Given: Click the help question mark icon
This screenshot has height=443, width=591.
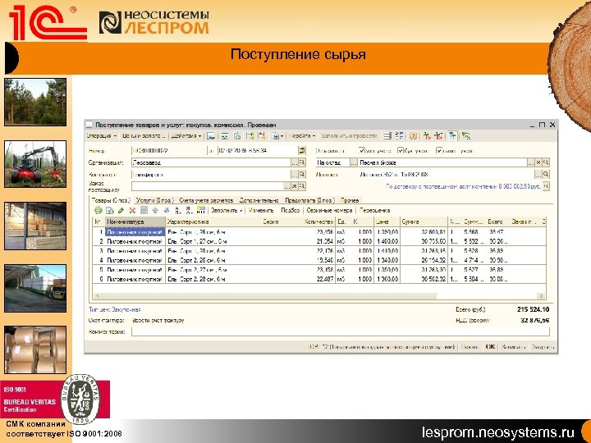Looking at the screenshot, I should 413,136.
